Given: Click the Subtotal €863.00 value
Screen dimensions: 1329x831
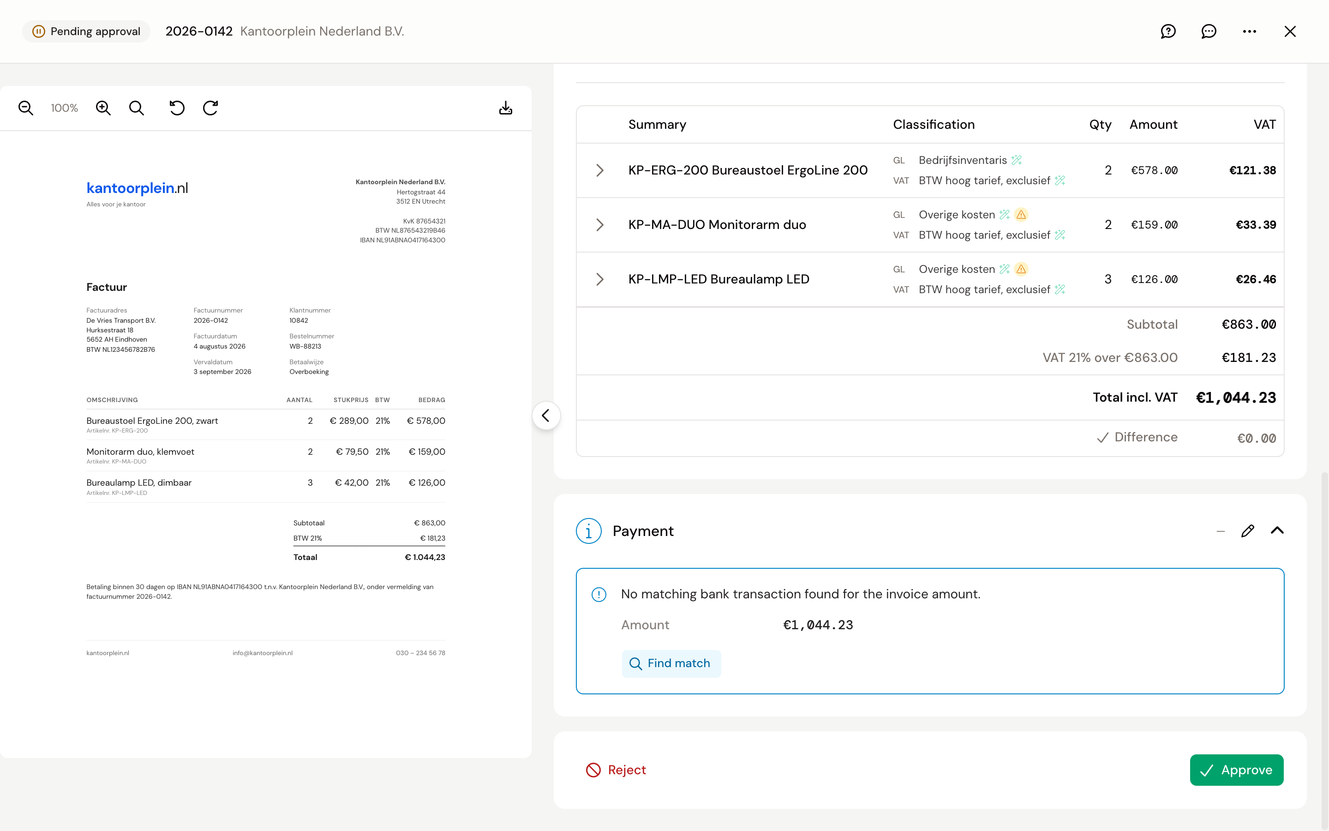Looking at the screenshot, I should click(1249, 324).
